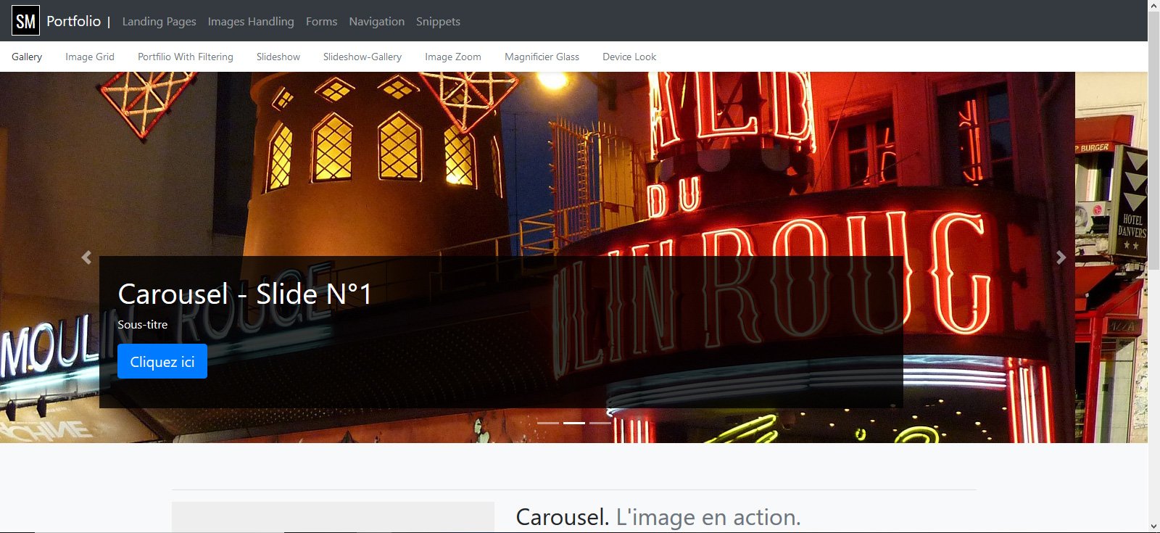Open Forms menu item
The width and height of the screenshot is (1160, 533).
(321, 21)
